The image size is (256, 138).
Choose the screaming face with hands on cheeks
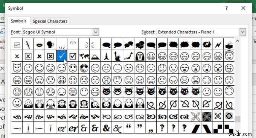(28, 92)
